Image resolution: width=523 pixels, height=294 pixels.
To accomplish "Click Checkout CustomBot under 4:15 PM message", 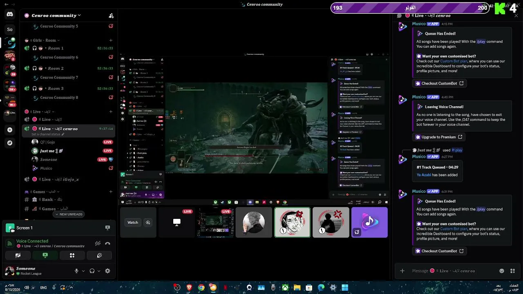I will (440, 83).
